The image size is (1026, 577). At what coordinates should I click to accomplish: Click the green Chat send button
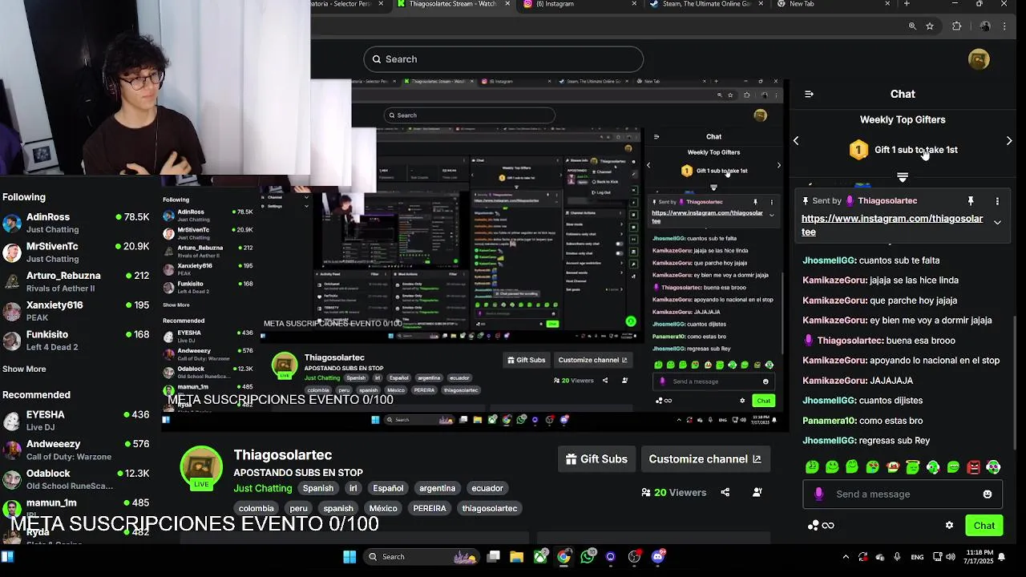(984, 526)
